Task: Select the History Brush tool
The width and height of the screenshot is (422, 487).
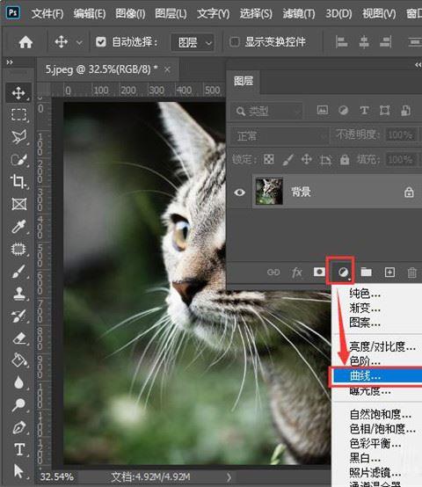Action: pyautogui.click(x=18, y=316)
